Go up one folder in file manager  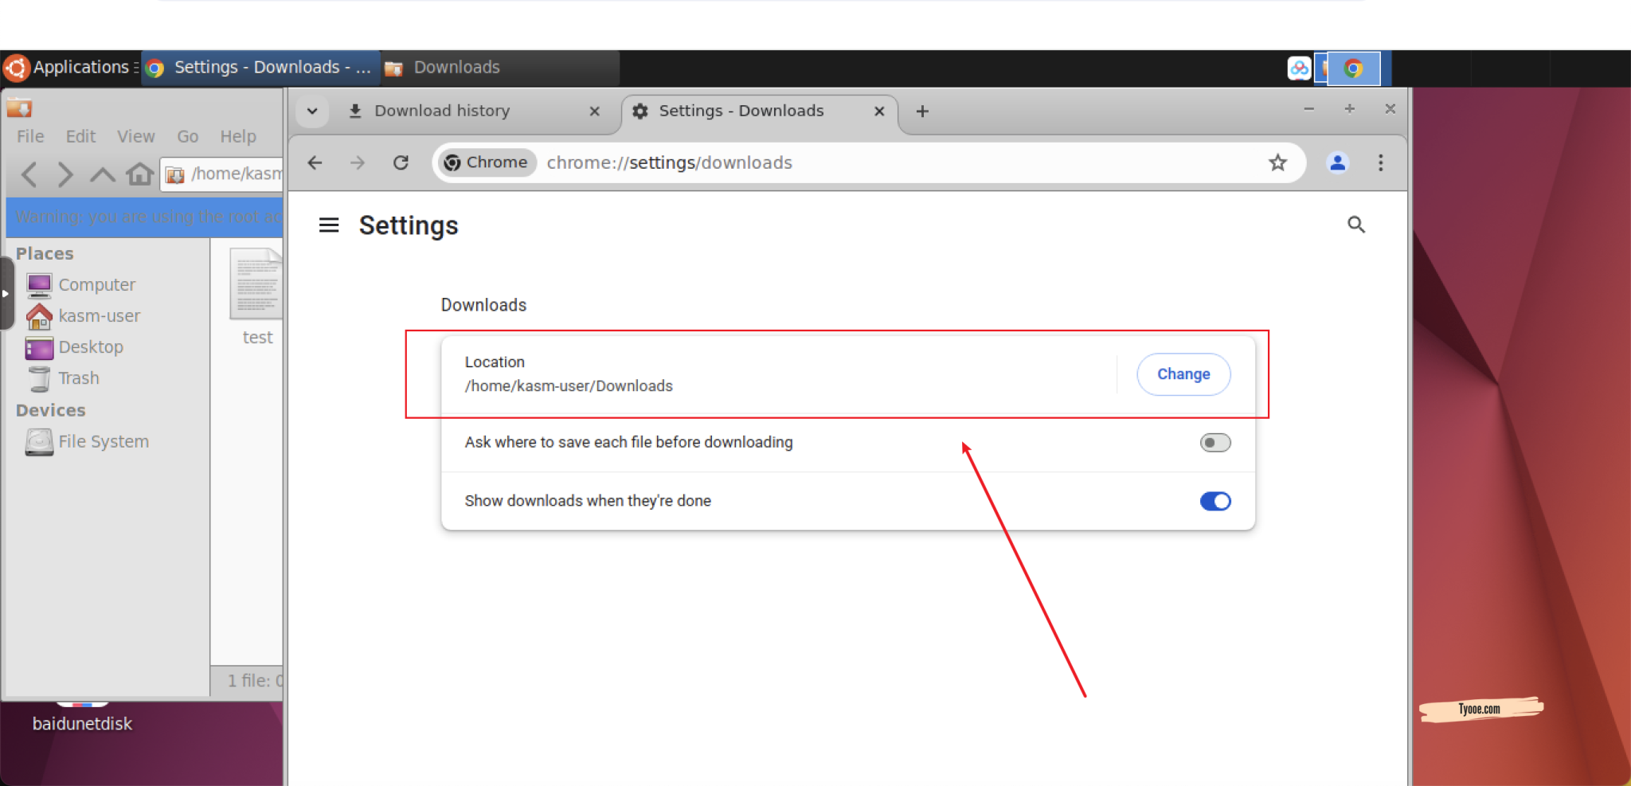point(102,174)
